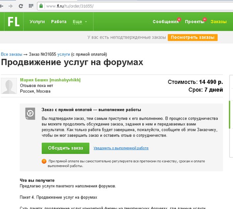Click the browser home icon
The height and width of the screenshot is (209, 233).
30,7
